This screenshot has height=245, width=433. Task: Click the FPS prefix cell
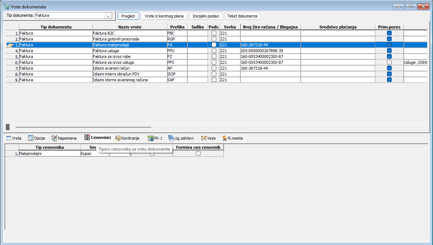pos(177,62)
